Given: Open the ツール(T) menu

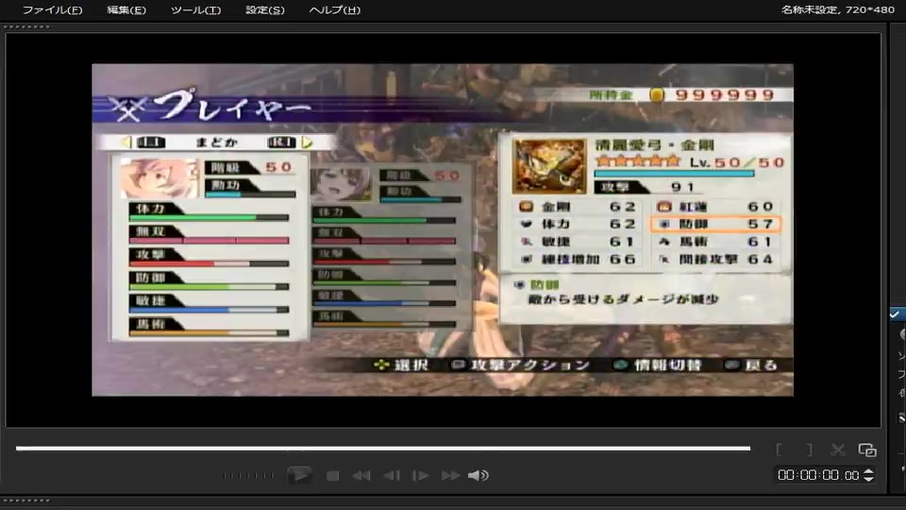Looking at the screenshot, I should pyautogui.click(x=196, y=9).
